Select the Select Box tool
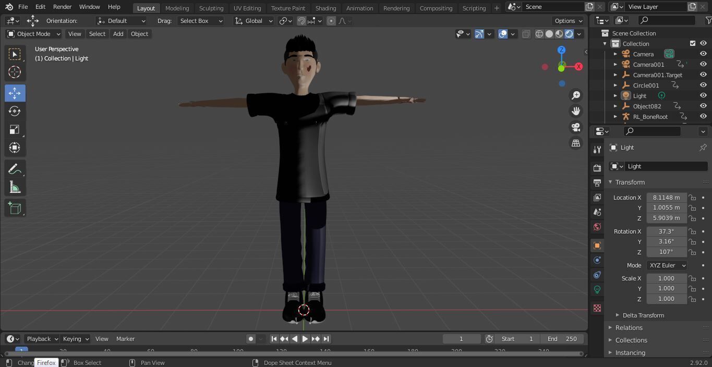This screenshot has height=367, width=712. 15,54
